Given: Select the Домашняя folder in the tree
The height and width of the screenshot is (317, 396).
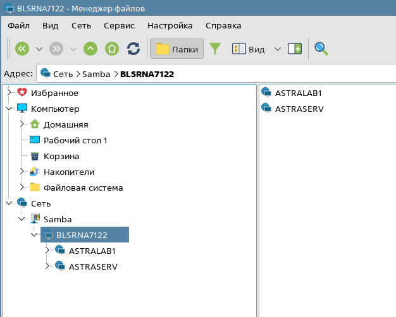Looking at the screenshot, I should (66, 124).
